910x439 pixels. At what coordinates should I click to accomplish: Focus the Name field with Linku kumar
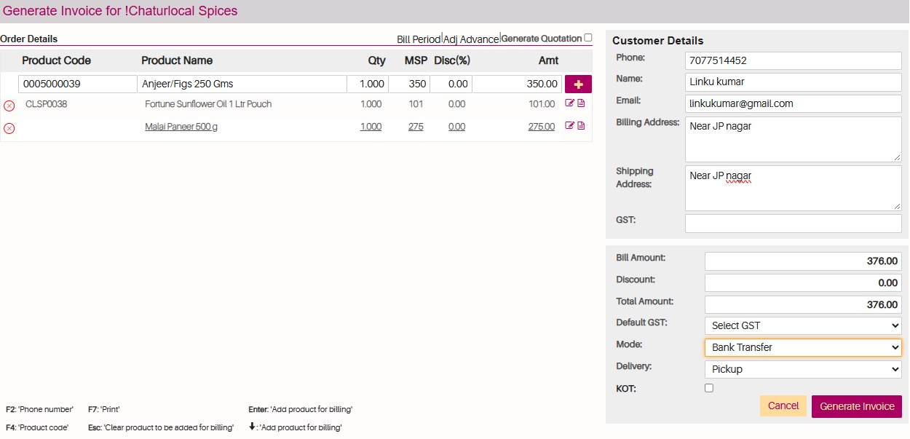[x=794, y=82]
